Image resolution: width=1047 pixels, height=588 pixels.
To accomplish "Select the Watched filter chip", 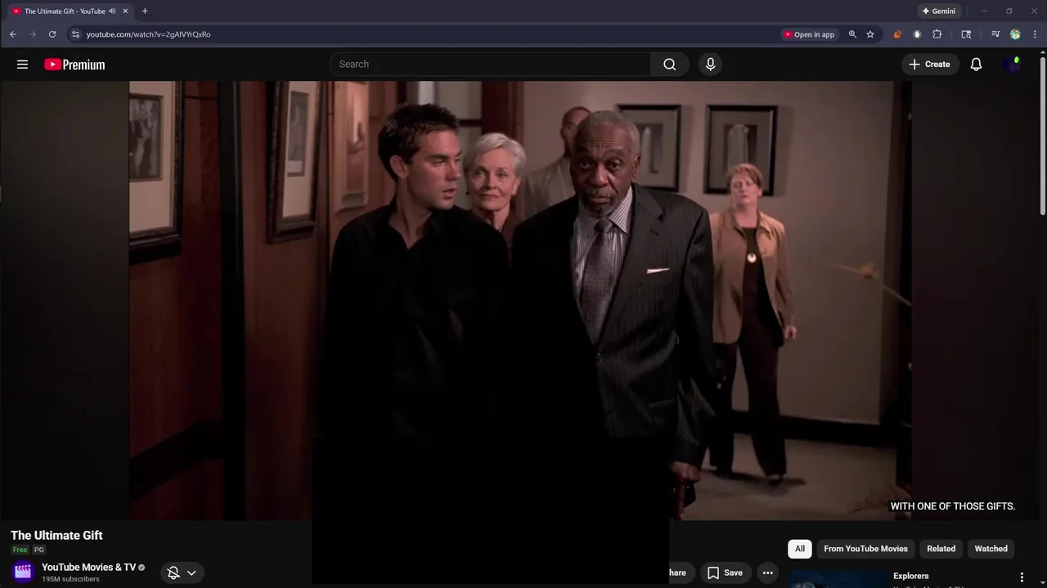I will pyautogui.click(x=991, y=549).
